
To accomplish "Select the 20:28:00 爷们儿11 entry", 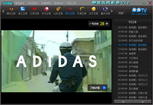I will coord(133,80).
